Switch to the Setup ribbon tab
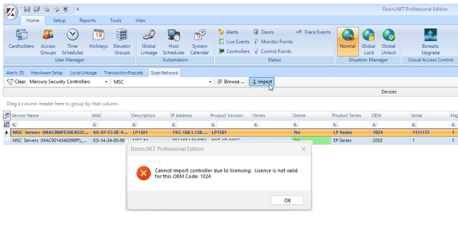The width and height of the screenshot is (458, 225). click(x=59, y=20)
